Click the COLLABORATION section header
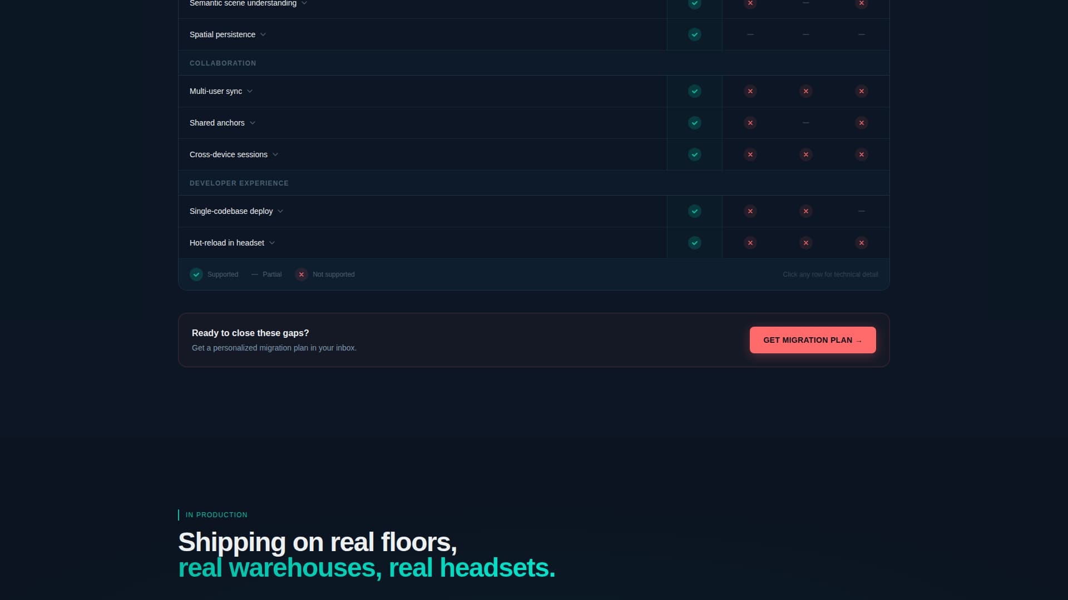1068x600 pixels. tap(222, 63)
